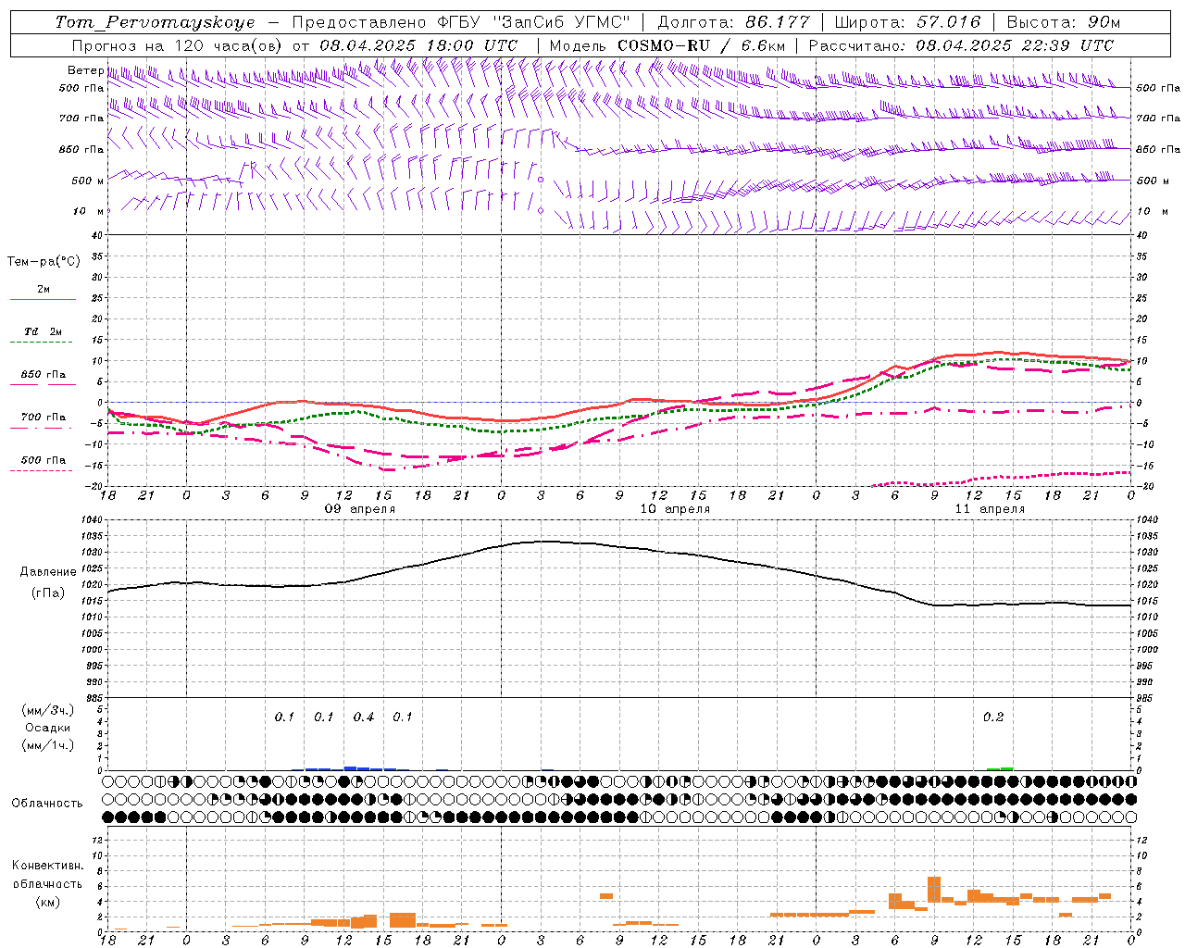This screenshot has width=1185, height=948.
Task: Click the 850 гПа temperature legend entry
Action: (43, 375)
